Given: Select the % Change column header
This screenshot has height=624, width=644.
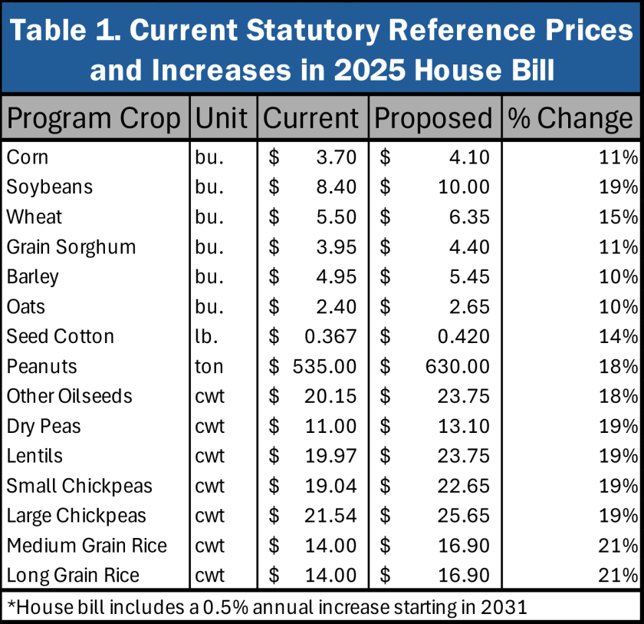Looking at the screenshot, I should pyautogui.click(x=570, y=118).
